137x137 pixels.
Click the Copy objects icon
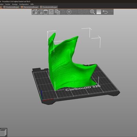point(57,12)
